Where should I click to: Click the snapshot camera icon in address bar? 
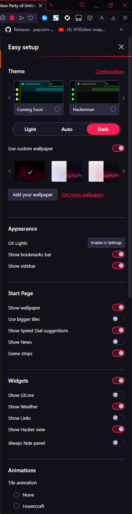[x=3, y=17]
